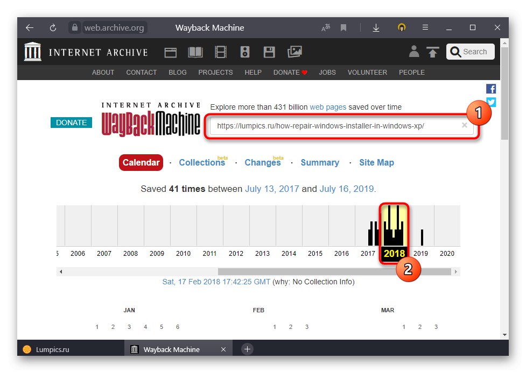Image resolution: width=526 pixels, height=373 pixels.
Task: Follow the 'web pages' link
Action: click(328, 107)
